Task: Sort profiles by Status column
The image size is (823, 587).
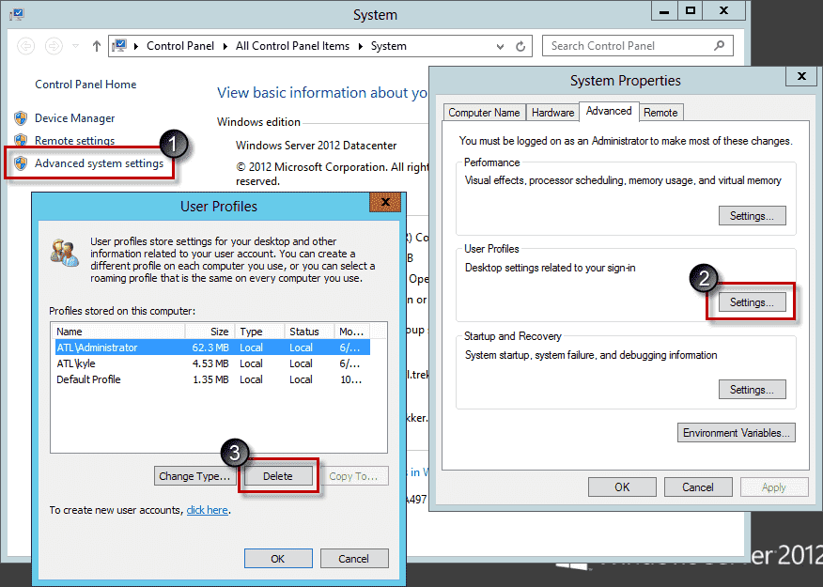Action: point(309,332)
